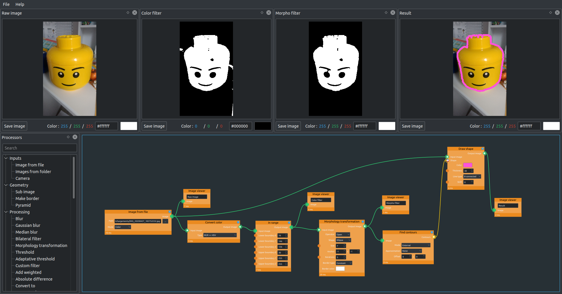
Task: Click Morphology Iterations input port
Action: coord(319,257)
